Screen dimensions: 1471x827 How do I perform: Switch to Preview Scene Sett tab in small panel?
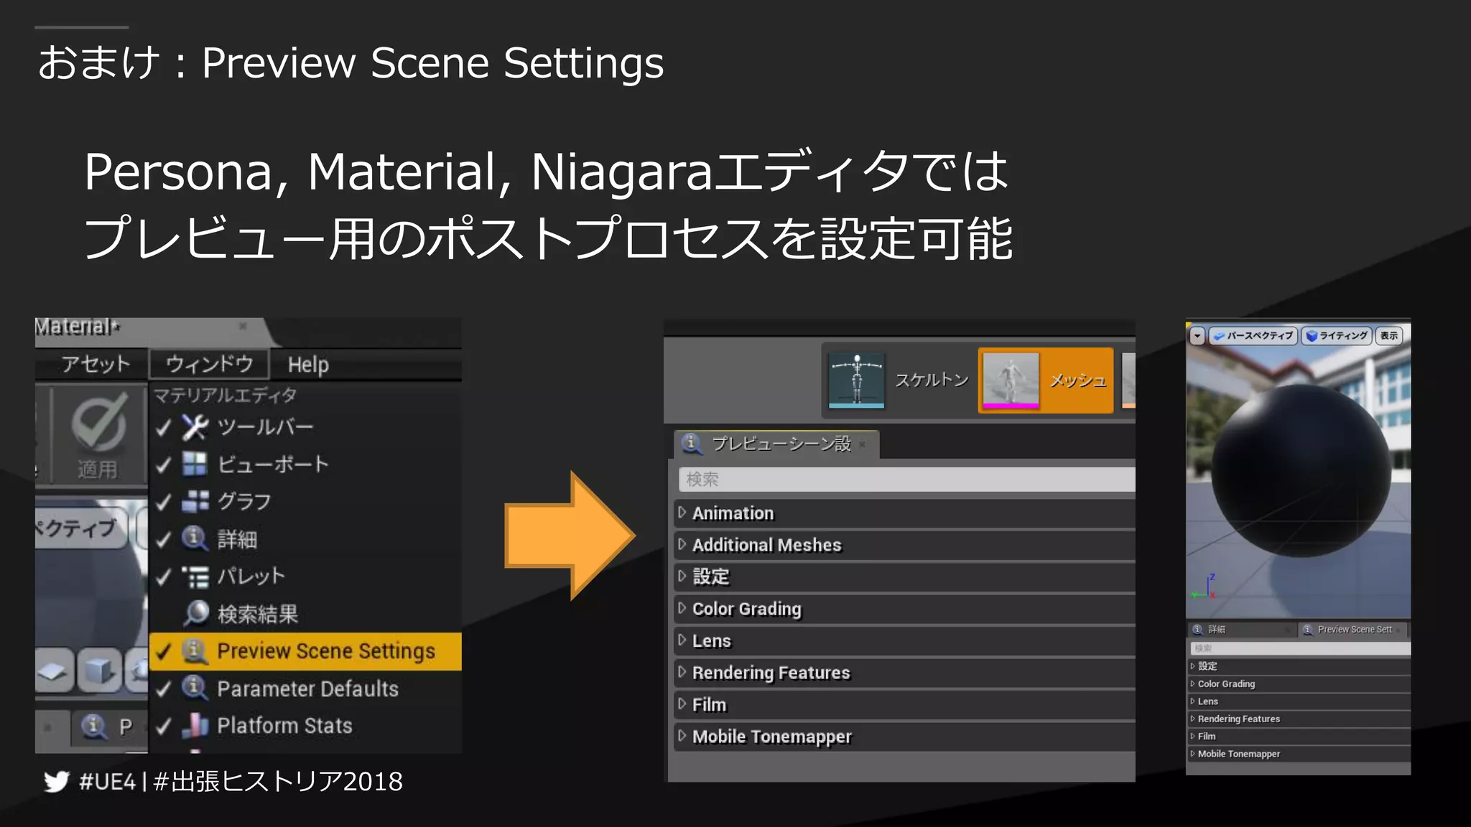click(1353, 630)
